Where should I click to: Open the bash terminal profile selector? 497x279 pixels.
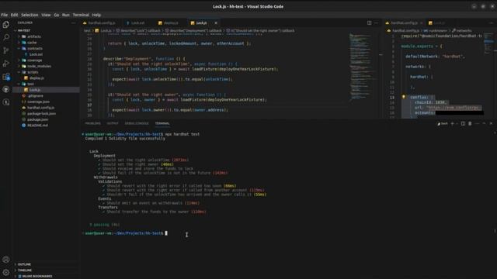coord(443,124)
